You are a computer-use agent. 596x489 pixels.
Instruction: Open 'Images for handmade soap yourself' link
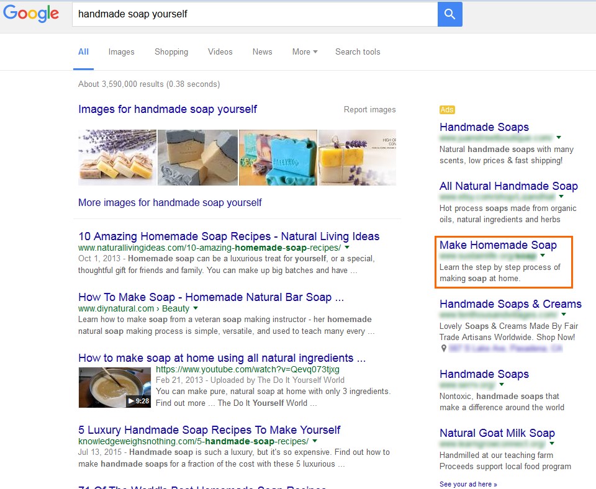(x=168, y=109)
